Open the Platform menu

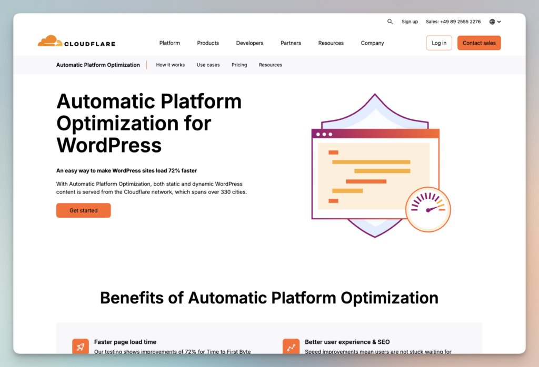[169, 43]
